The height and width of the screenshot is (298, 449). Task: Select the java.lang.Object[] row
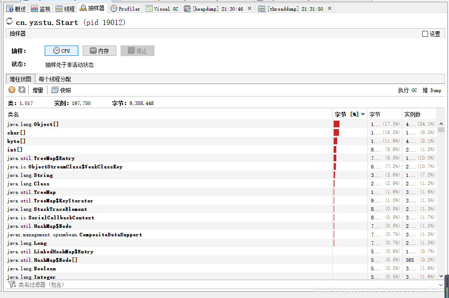(x=221, y=124)
